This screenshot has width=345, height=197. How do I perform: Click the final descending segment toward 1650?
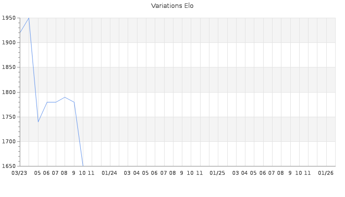[x=78, y=134]
